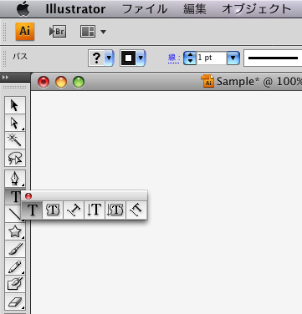Click the orange Ai application icon
This screenshot has height=314, width=302.
coord(25,32)
